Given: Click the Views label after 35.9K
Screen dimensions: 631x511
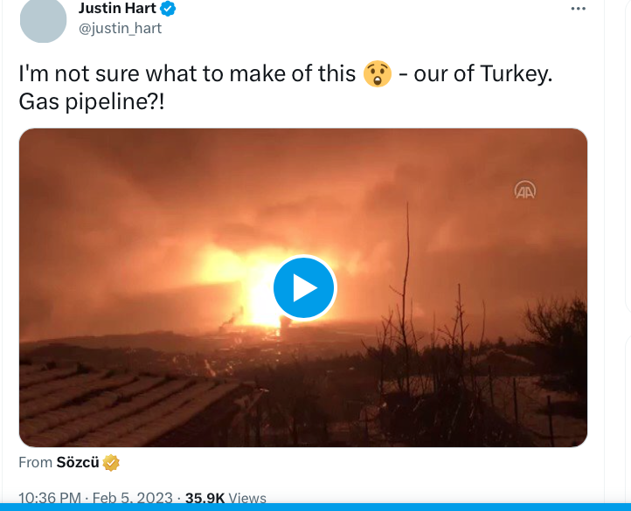Looking at the screenshot, I should [247, 499].
